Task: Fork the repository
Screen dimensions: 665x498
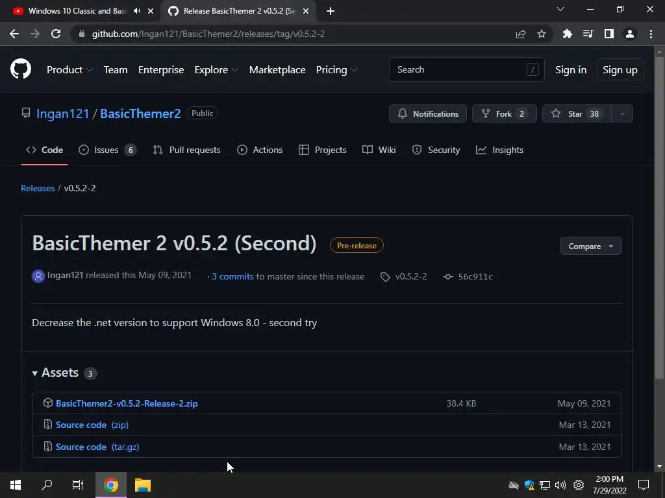Action: pyautogui.click(x=504, y=113)
